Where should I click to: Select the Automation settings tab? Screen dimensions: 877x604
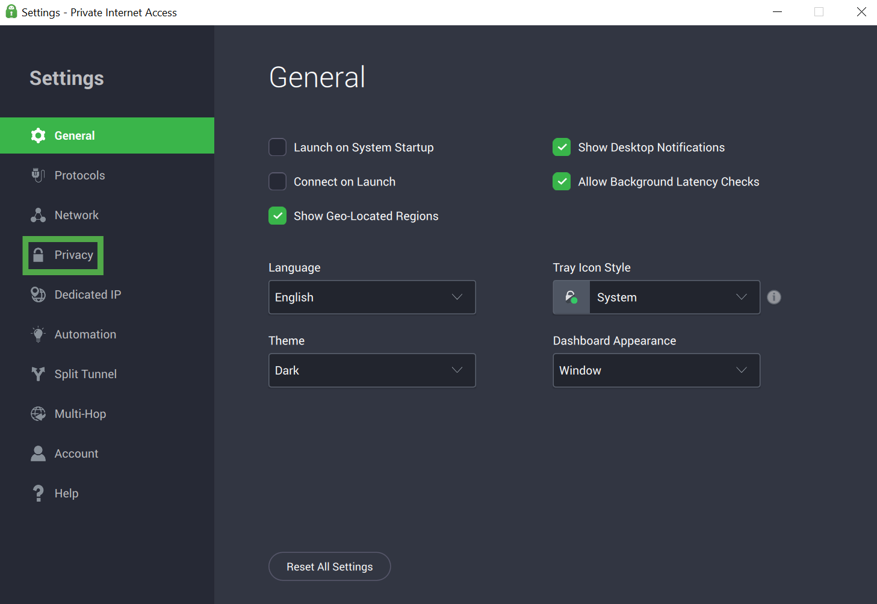(x=107, y=334)
